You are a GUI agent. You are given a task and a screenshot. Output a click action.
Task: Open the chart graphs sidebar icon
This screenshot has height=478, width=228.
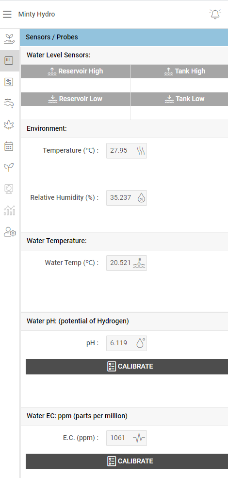click(x=9, y=211)
